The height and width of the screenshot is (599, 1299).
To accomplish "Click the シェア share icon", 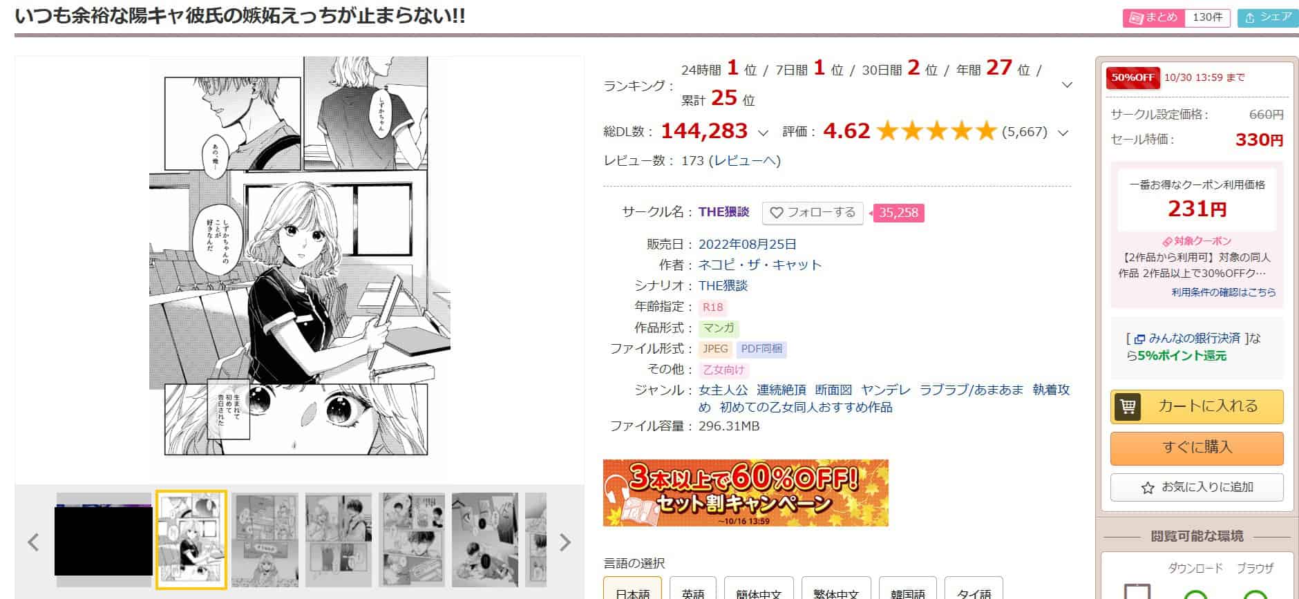I will (1250, 18).
